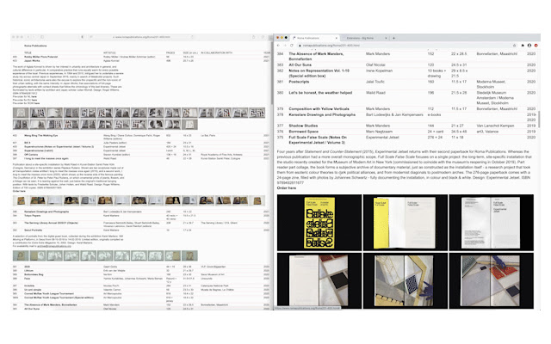Click Seoul Portraits row in Safari window

click(x=141, y=230)
